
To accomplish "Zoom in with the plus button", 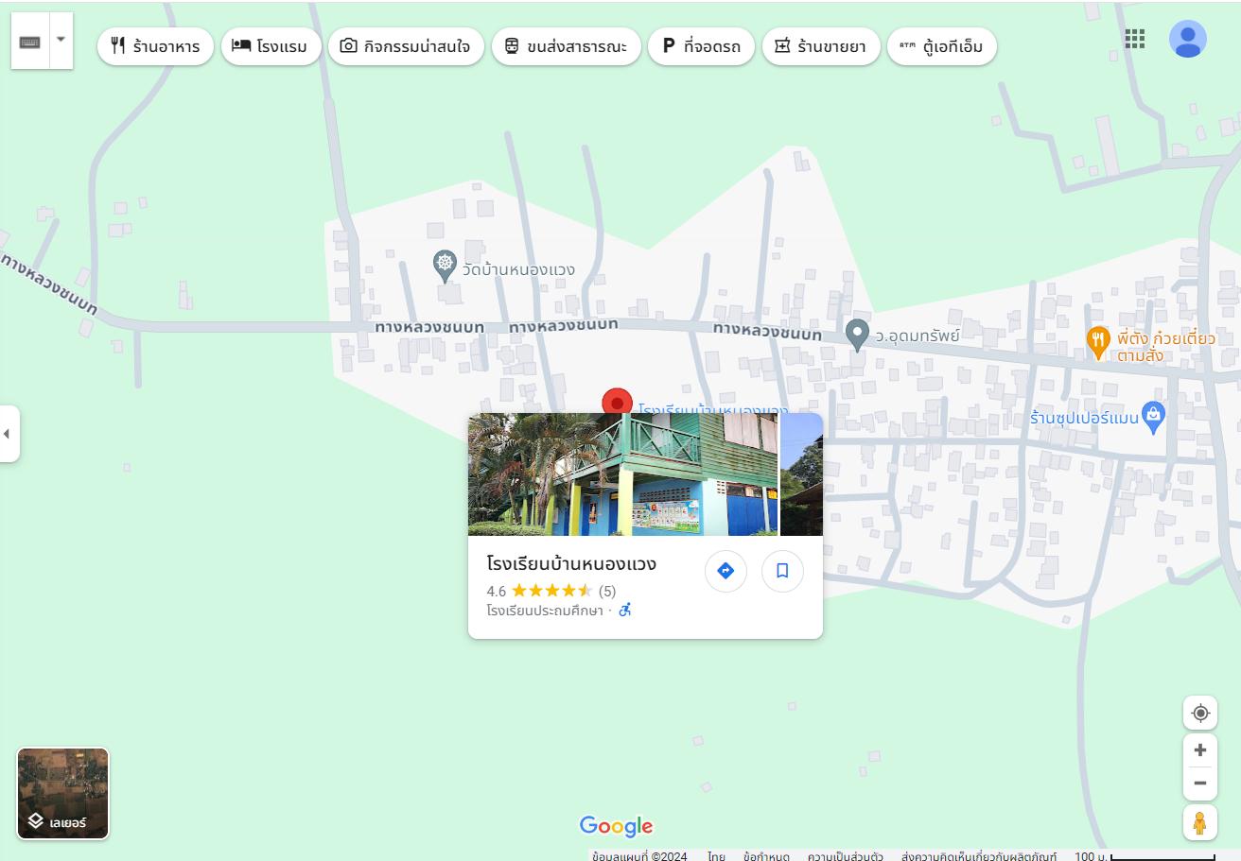I will (1200, 750).
